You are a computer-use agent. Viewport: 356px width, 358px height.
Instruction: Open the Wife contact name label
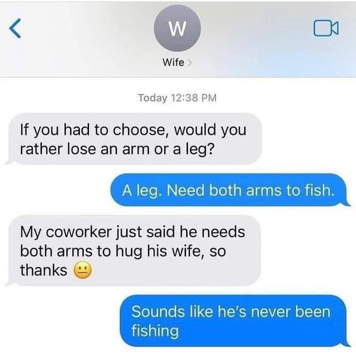pos(173,62)
